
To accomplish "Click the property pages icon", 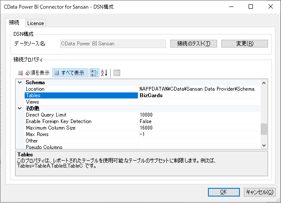I will click(117, 73).
